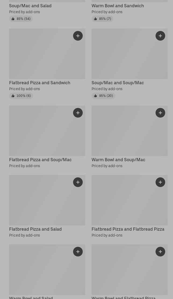Viewport: 173px width, 299px height.
Task: Select Flatbread Pizza and Sandwich title
Action: pyautogui.click(x=40, y=83)
